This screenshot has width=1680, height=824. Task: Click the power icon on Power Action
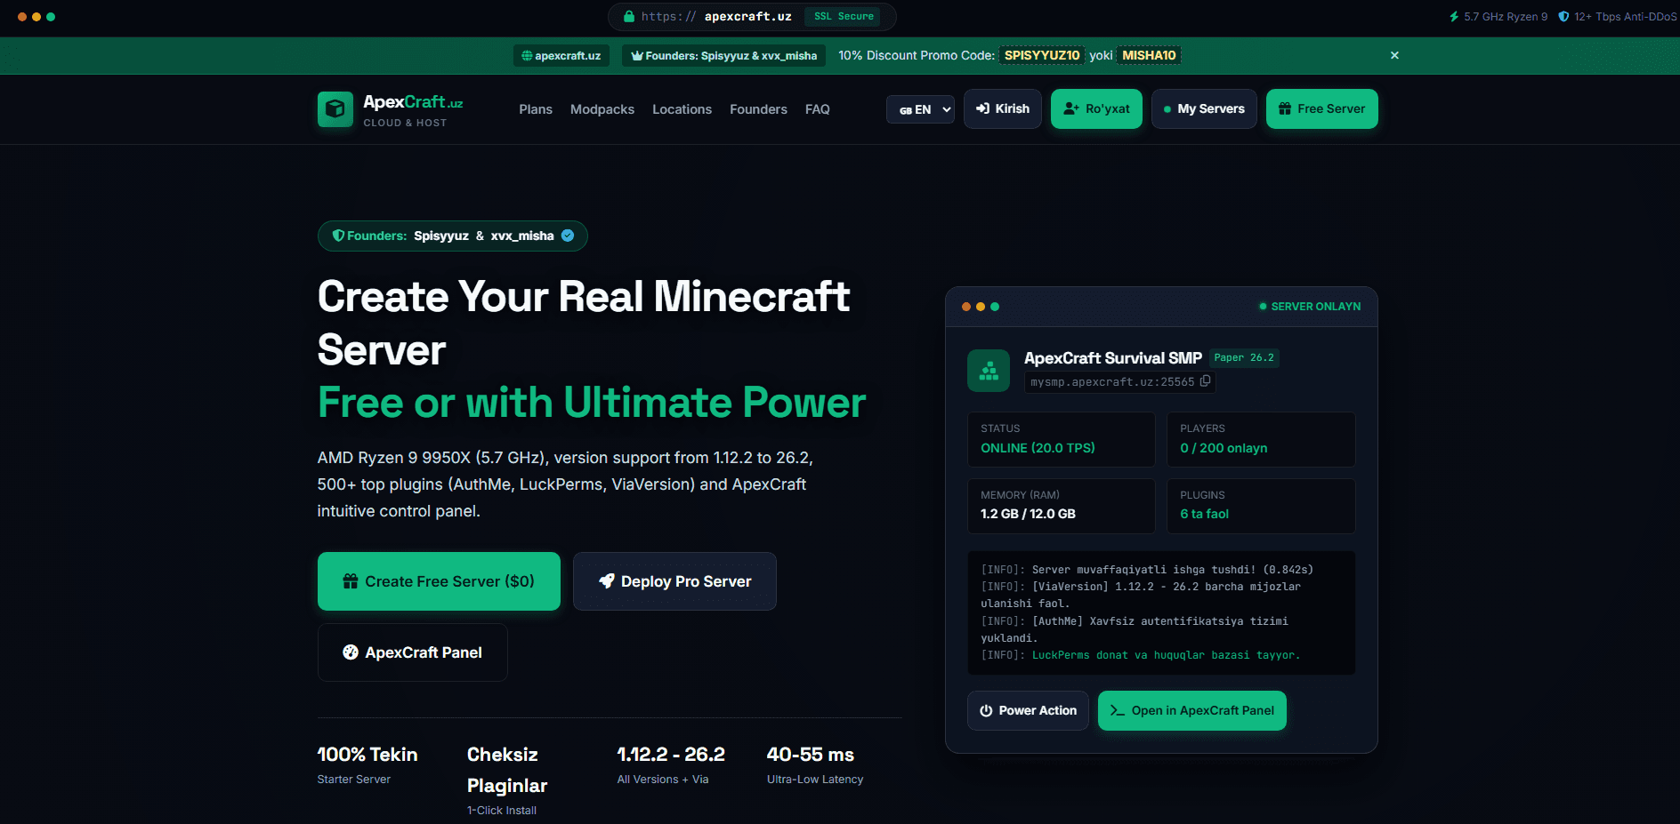point(986,711)
